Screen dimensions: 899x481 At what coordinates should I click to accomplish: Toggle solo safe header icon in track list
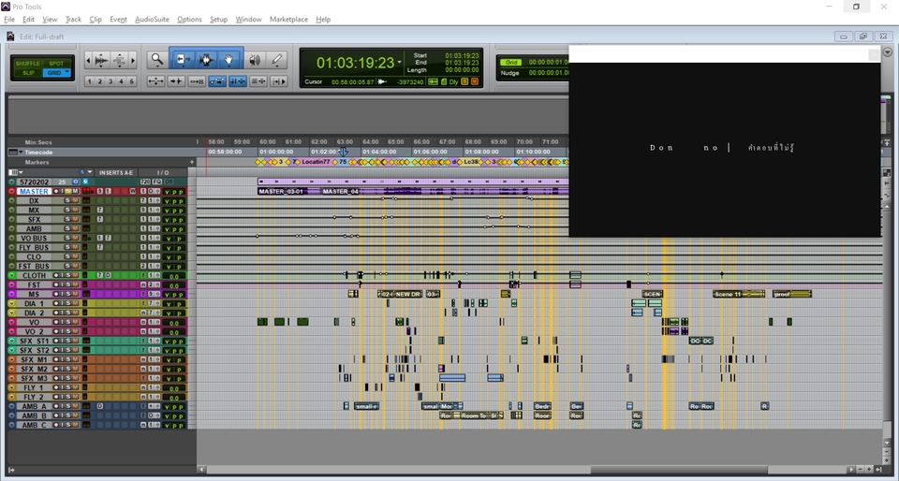82,172
